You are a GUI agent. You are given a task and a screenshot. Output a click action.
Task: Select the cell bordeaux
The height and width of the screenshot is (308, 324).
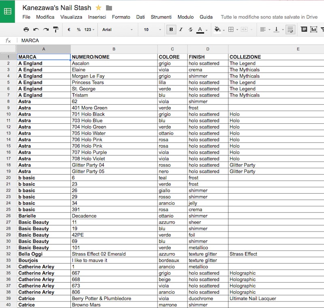tap(173, 260)
